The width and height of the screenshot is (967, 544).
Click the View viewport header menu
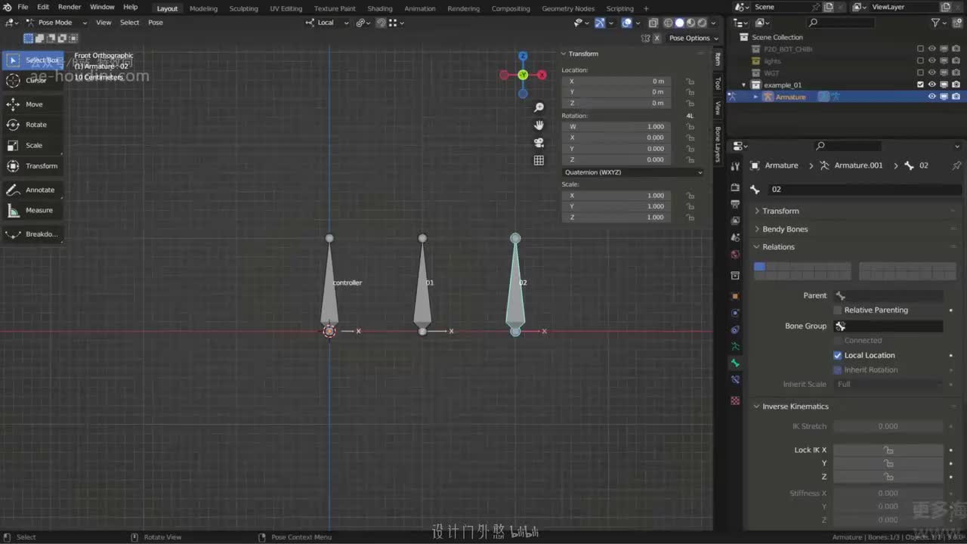click(103, 23)
